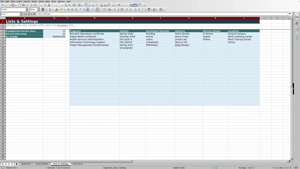Viewport: 300px width, 169px height.
Task: Click the formula input line
Action: click(162, 14)
